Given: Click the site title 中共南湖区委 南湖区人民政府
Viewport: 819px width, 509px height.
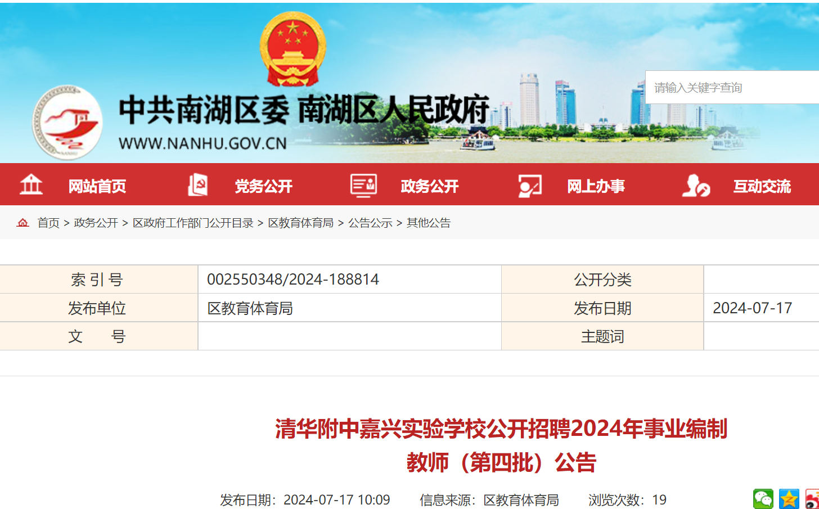Looking at the screenshot, I should (x=304, y=109).
